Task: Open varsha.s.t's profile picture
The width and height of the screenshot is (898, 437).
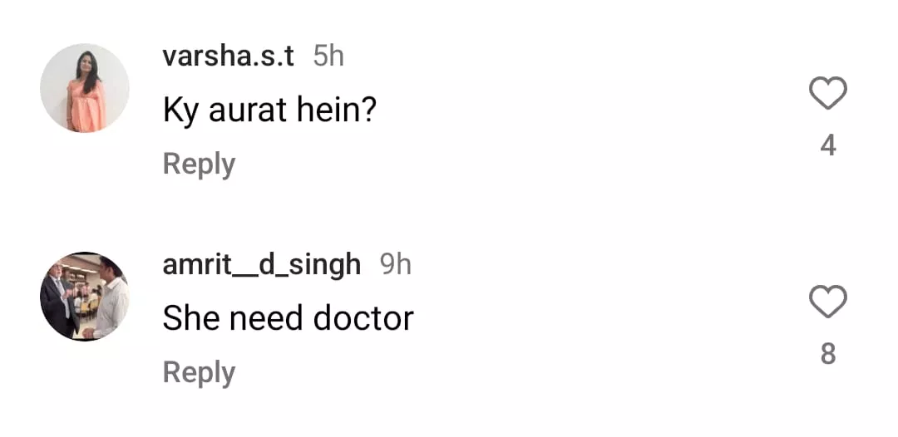Action: pos(85,88)
